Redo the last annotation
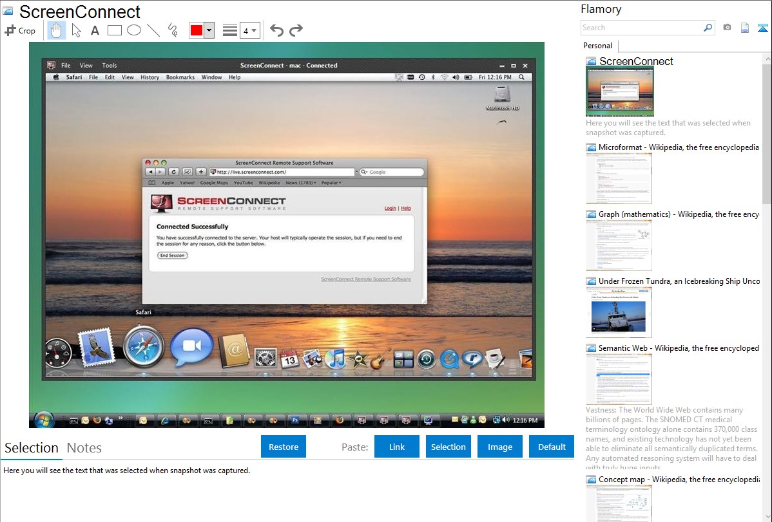Screen dimensions: 772x522 click(x=296, y=30)
